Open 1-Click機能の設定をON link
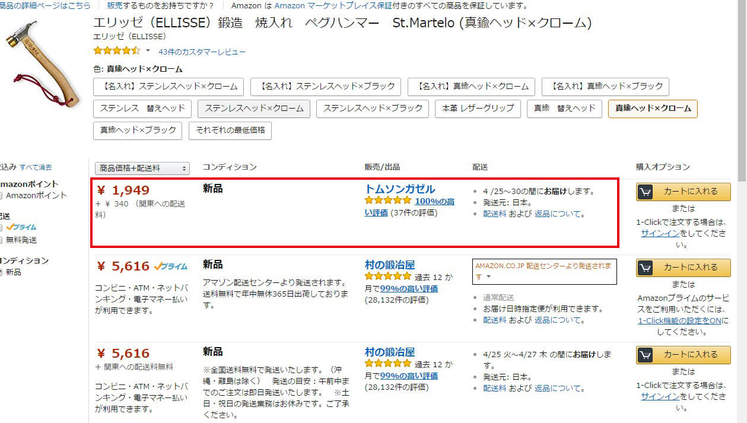 679,320
